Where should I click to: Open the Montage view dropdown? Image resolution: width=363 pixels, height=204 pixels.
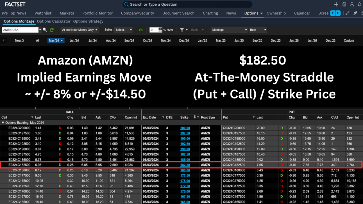tap(229, 30)
